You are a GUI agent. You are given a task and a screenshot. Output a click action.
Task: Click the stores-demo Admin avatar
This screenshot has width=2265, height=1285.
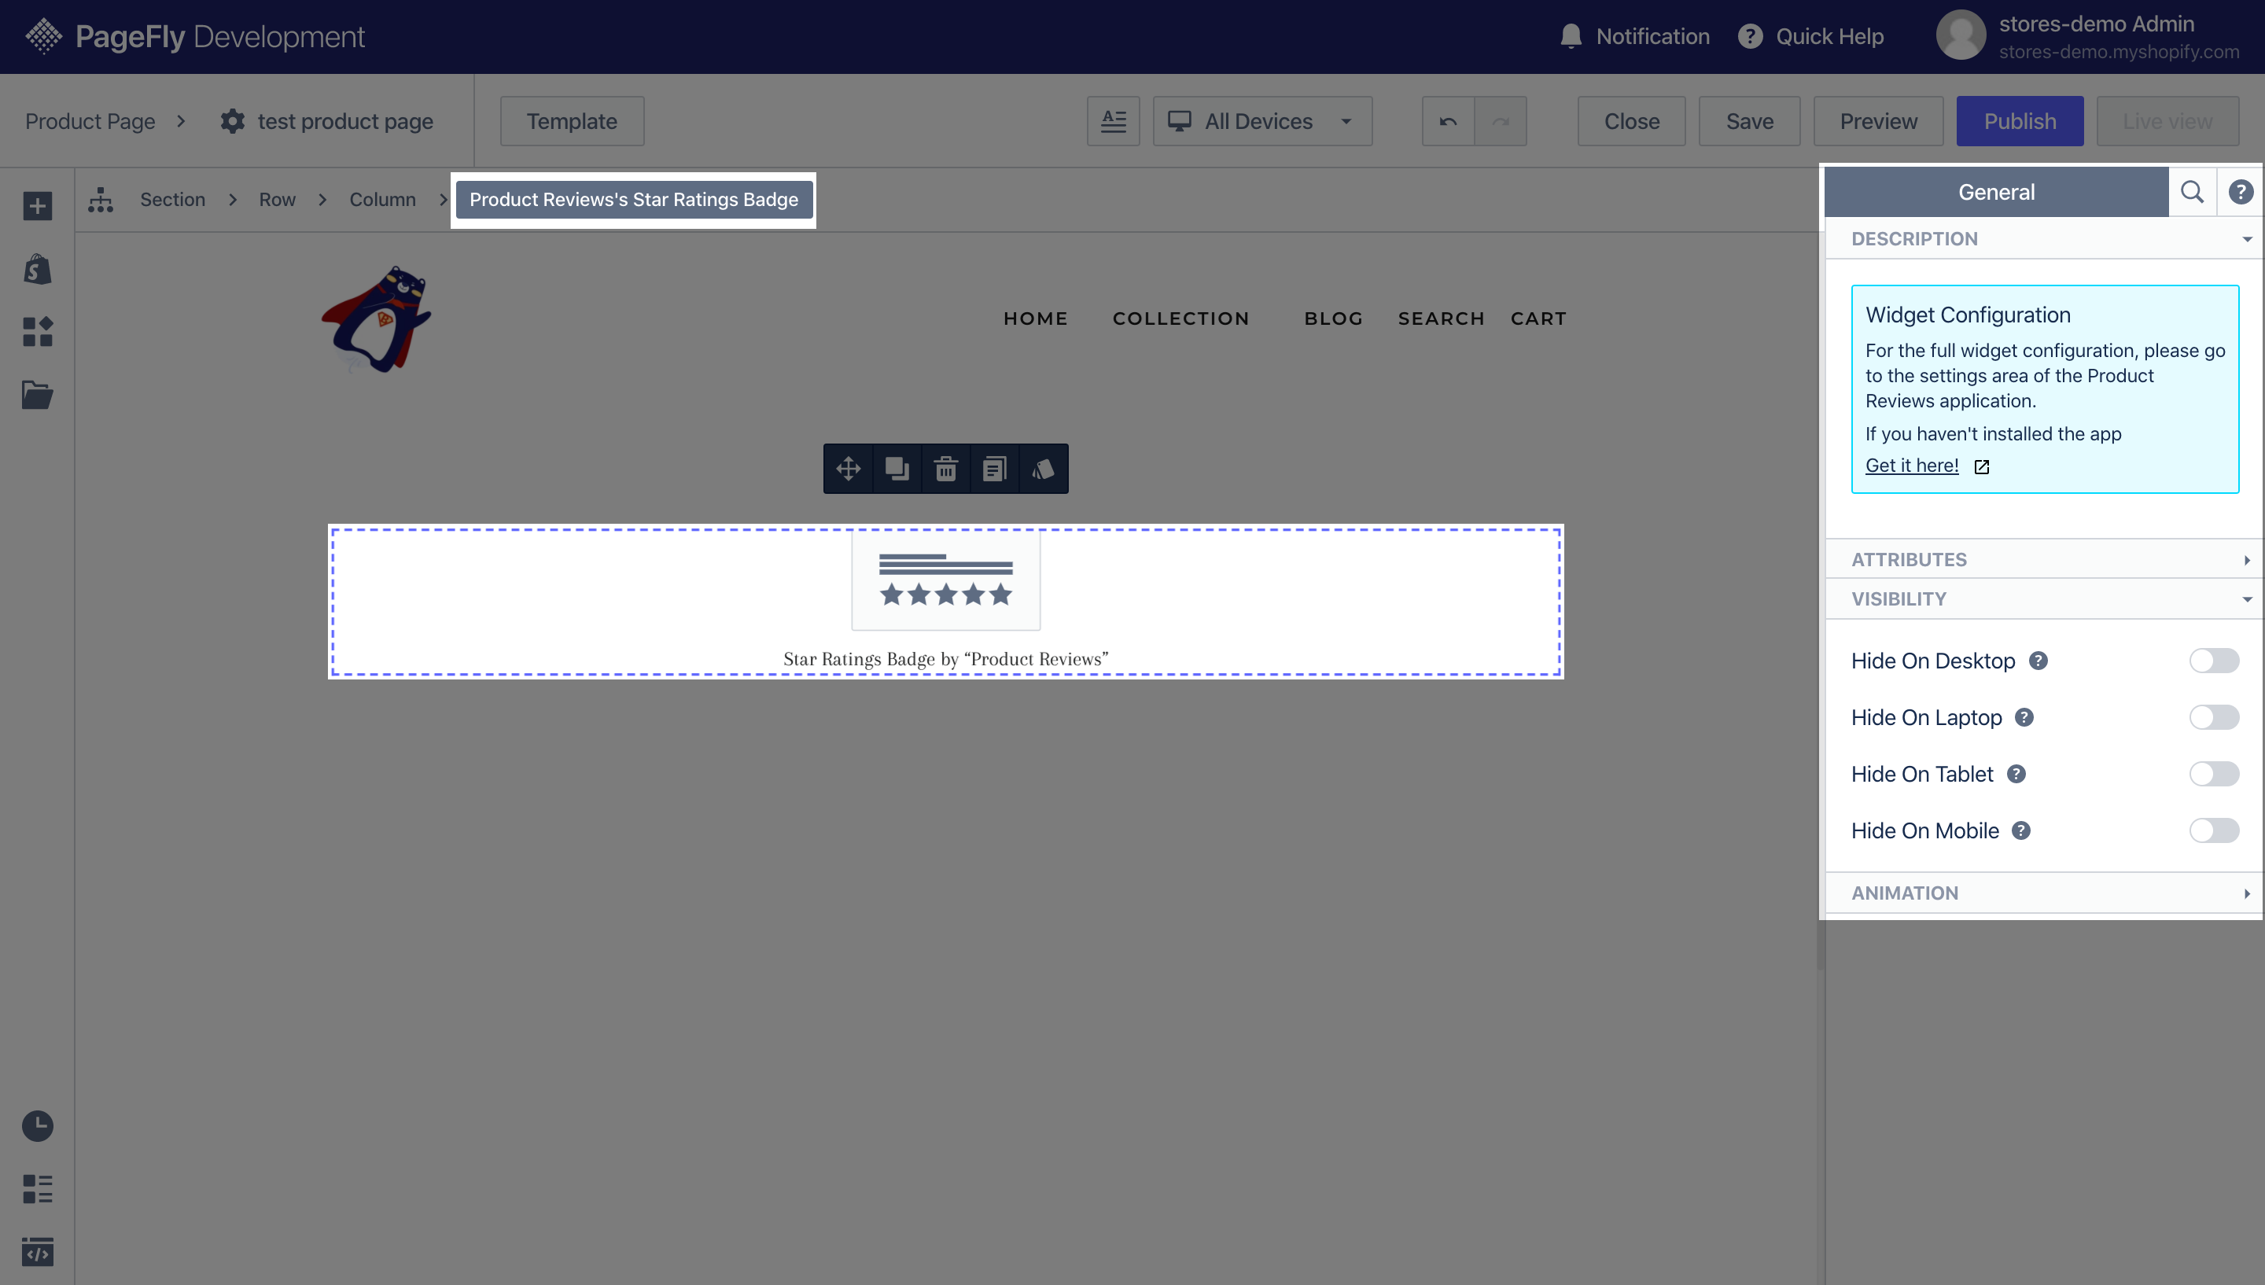[x=1961, y=35]
